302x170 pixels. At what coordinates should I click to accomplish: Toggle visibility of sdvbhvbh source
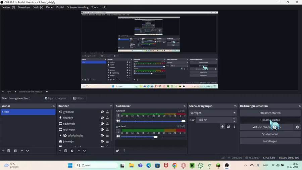click(x=102, y=124)
